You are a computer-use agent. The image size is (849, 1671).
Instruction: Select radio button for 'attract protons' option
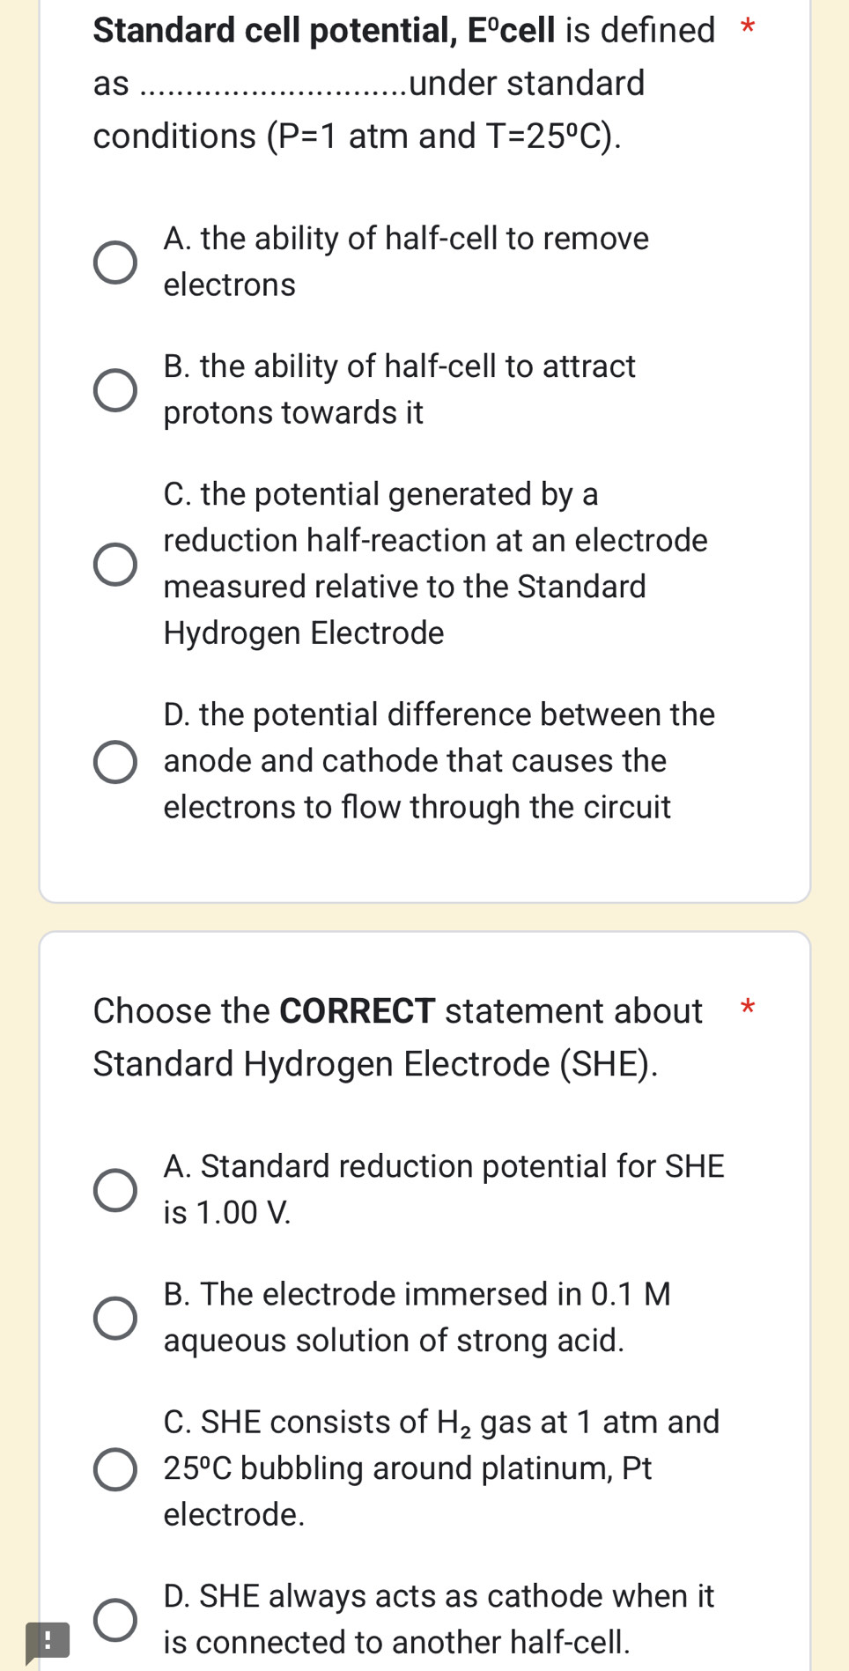pyautogui.click(x=115, y=390)
